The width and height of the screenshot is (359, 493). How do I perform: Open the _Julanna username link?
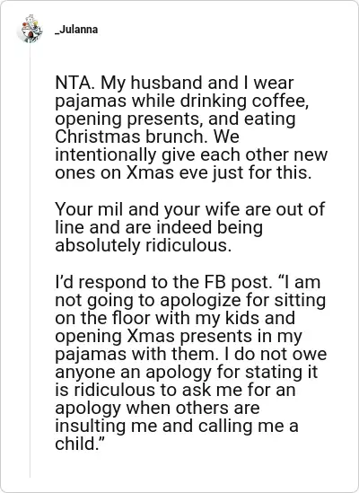[x=76, y=30]
